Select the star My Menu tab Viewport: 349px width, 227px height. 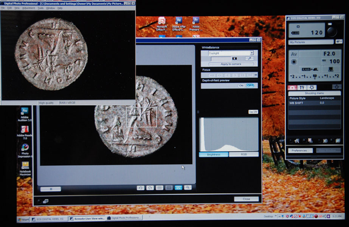pyautogui.click(x=312, y=87)
